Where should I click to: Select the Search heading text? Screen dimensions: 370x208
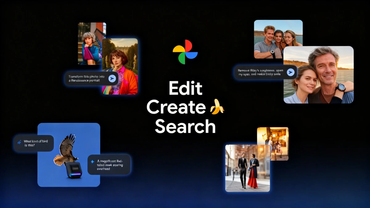[x=185, y=126]
